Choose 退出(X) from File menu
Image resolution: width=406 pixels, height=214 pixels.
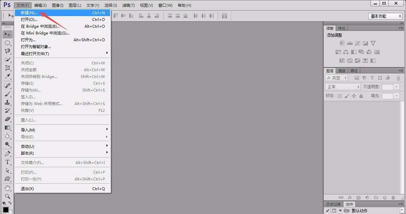tap(63, 189)
